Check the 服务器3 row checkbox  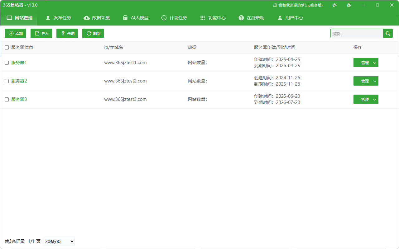click(x=7, y=99)
